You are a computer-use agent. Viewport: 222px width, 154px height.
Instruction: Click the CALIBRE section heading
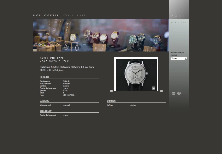tap(45, 101)
